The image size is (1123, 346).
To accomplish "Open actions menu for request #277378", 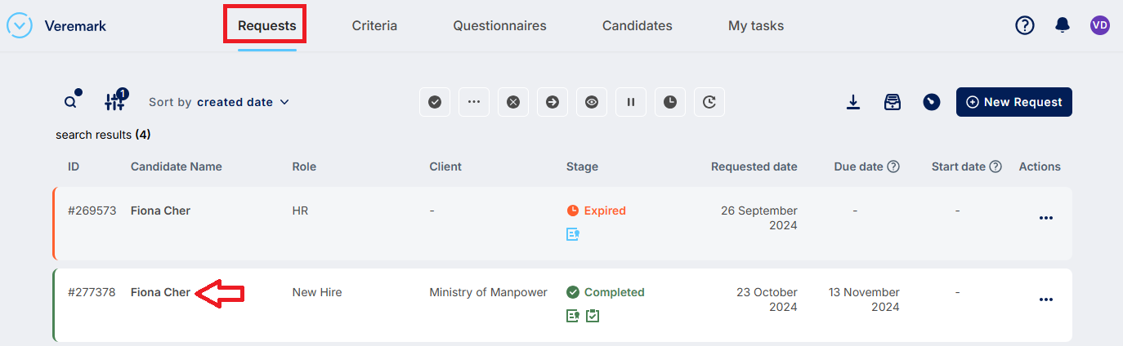I will pyautogui.click(x=1045, y=299).
